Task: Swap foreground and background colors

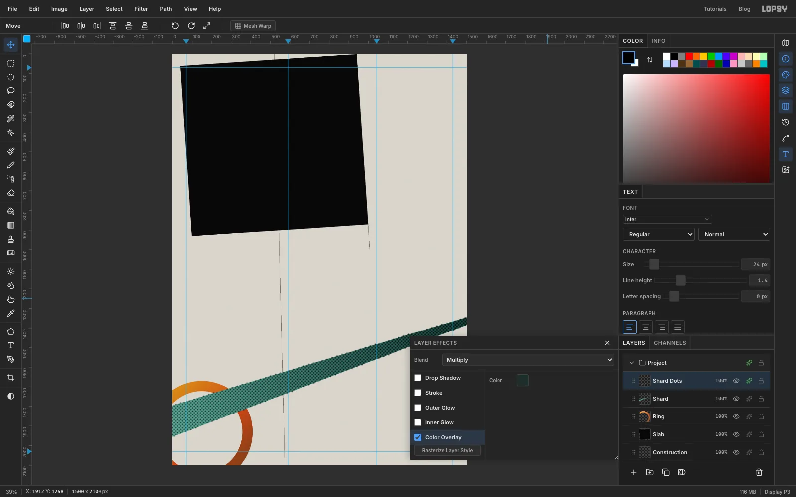Action: (x=650, y=60)
